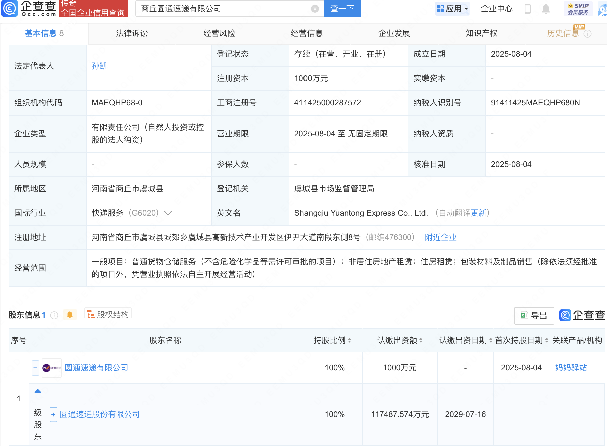Click the registered capital value 1000万元 in basic info
The image size is (607, 446).
pos(311,78)
